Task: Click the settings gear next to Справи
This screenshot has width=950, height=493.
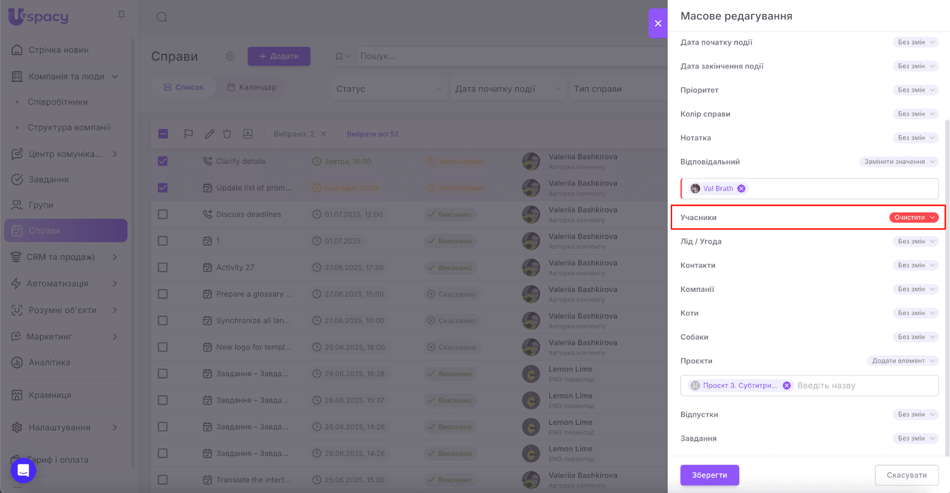Action: coord(230,56)
